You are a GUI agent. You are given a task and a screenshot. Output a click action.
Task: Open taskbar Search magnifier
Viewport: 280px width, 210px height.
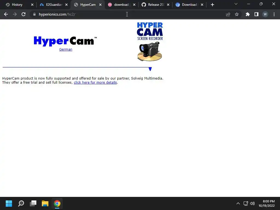(x=21, y=203)
